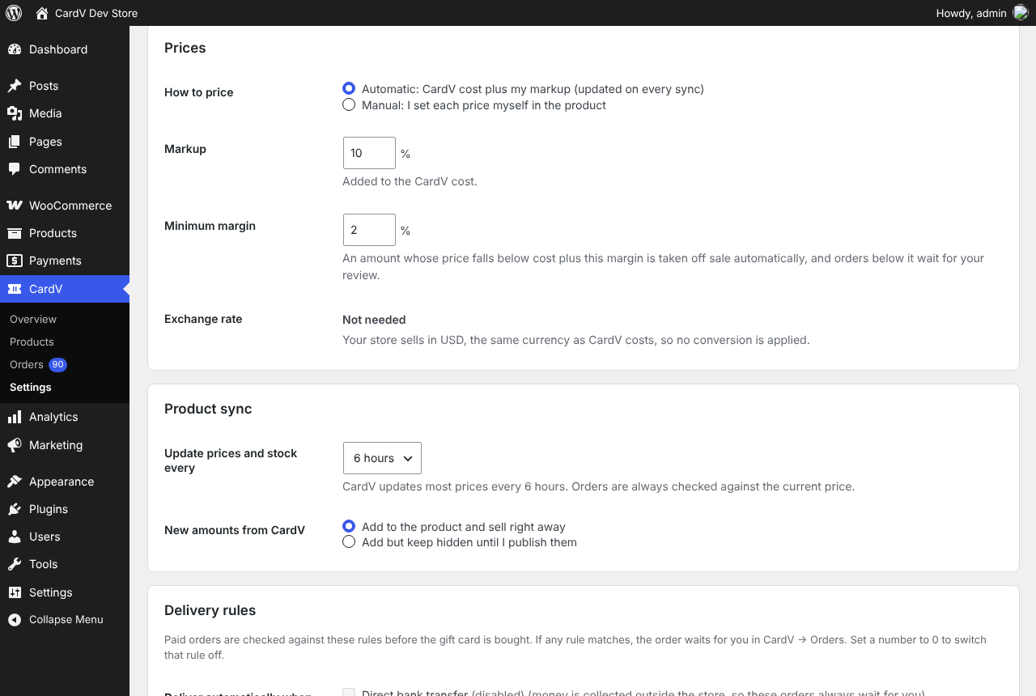Choose Add but keep hidden option
Image resolution: width=1036 pixels, height=696 pixels.
349,542
